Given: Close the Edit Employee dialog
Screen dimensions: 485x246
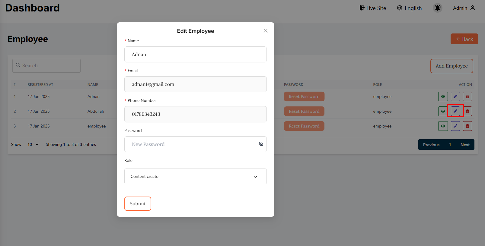Looking at the screenshot, I should [x=265, y=31].
